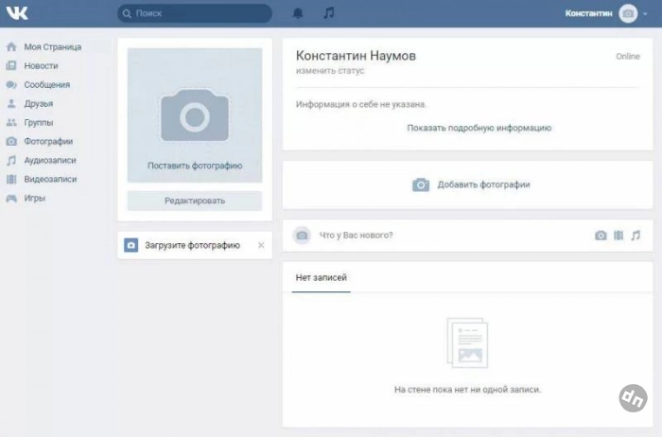Click the Игры gamepad icon in sidebar
The height and width of the screenshot is (437, 662).
(11, 199)
